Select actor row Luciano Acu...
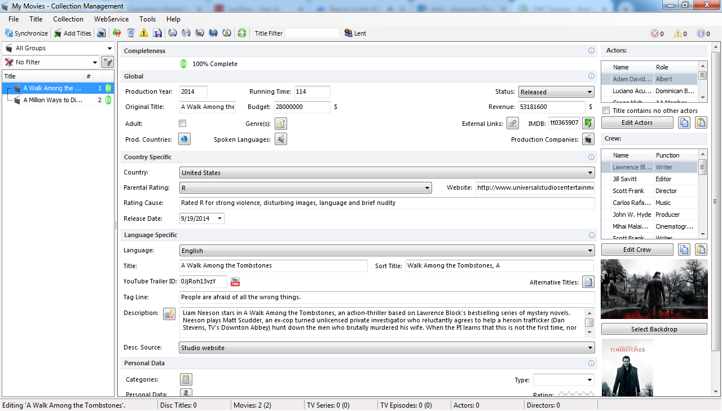The image size is (722, 411). click(x=650, y=91)
